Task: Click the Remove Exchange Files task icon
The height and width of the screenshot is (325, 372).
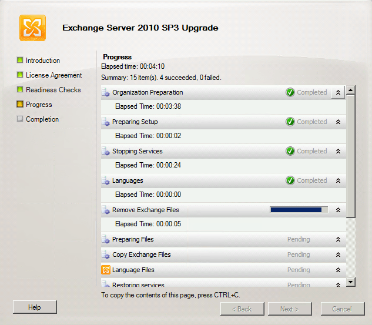Action: click(106, 210)
